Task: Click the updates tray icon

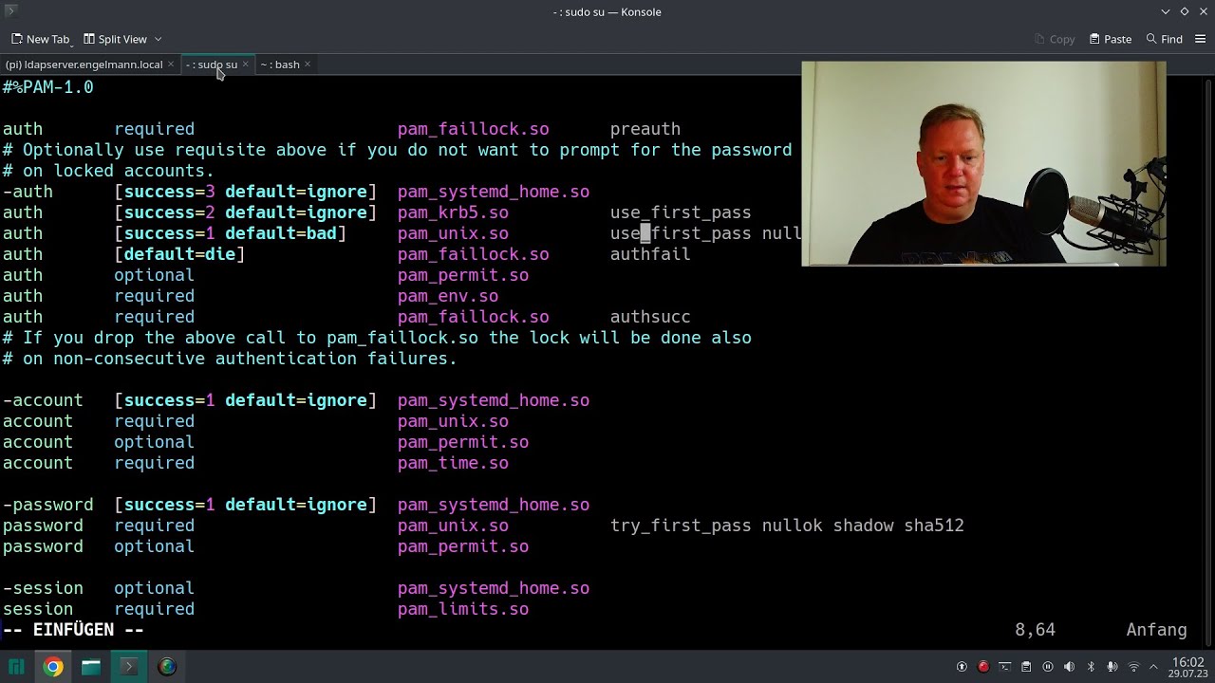Action: pyautogui.click(x=962, y=667)
